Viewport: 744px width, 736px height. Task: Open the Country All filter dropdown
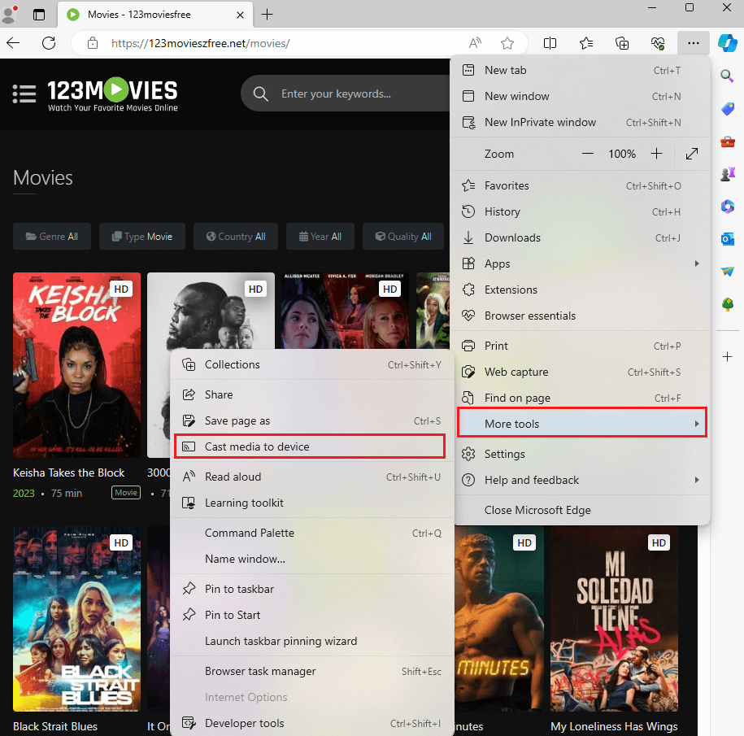click(x=235, y=237)
